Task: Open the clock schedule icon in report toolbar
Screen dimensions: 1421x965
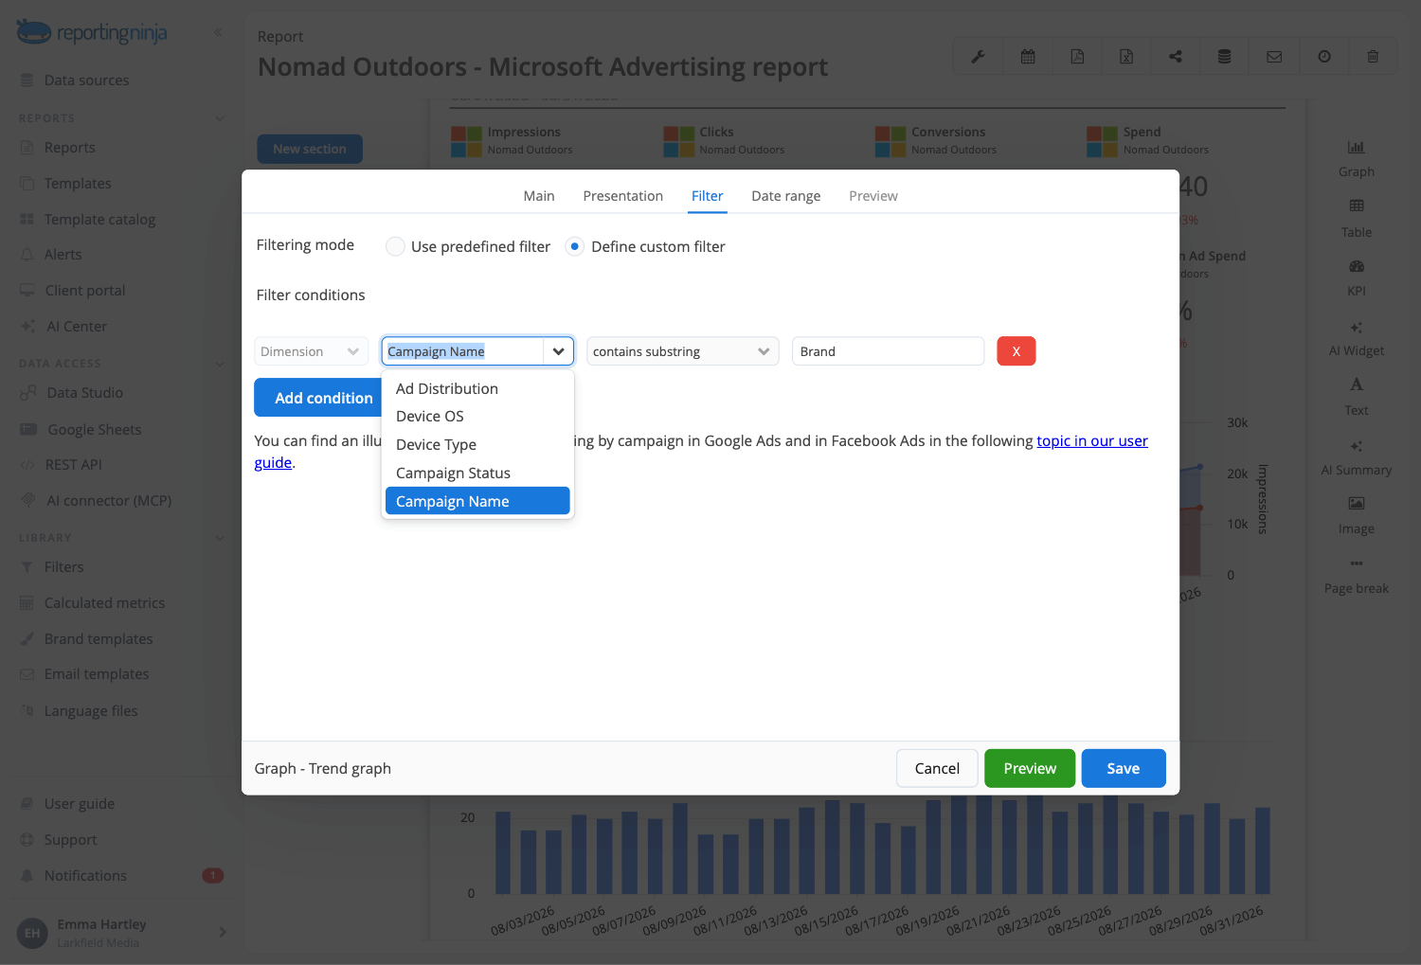Action: (1324, 57)
